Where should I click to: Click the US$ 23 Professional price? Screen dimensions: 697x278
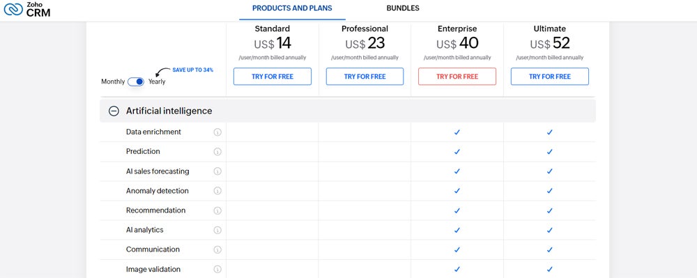(365, 43)
